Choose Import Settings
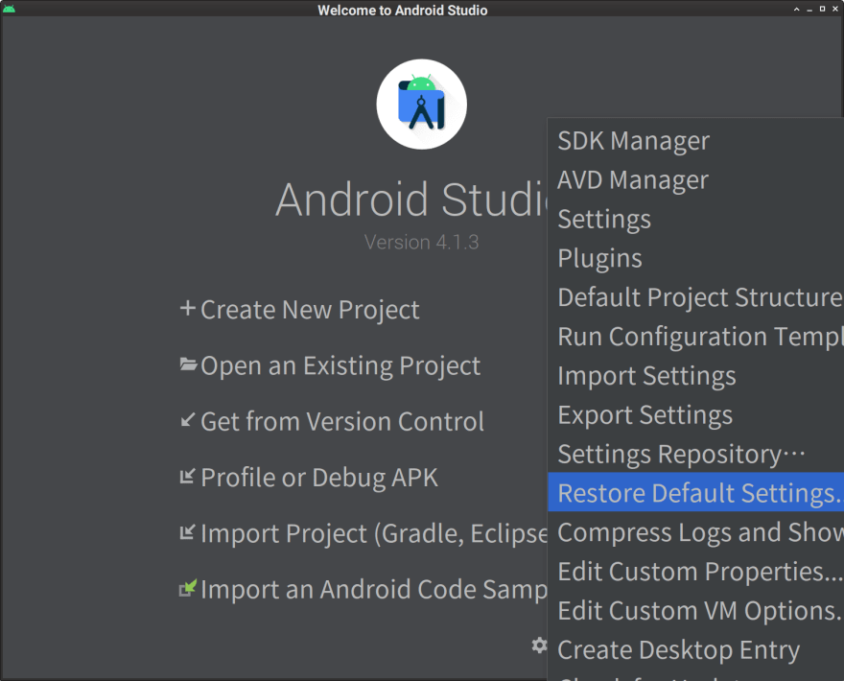 [x=696, y=376]
